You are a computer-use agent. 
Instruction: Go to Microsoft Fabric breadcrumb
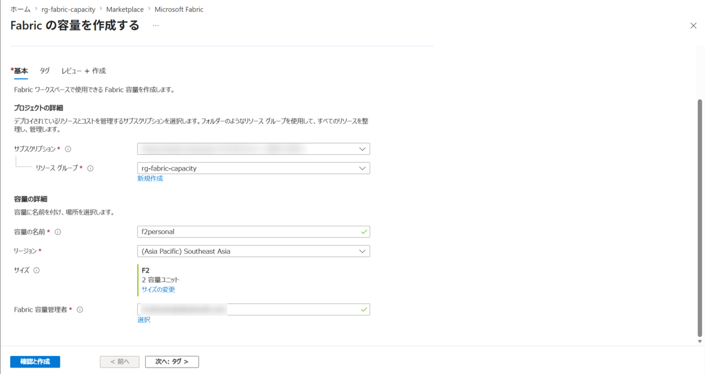(x=179, y=10)
